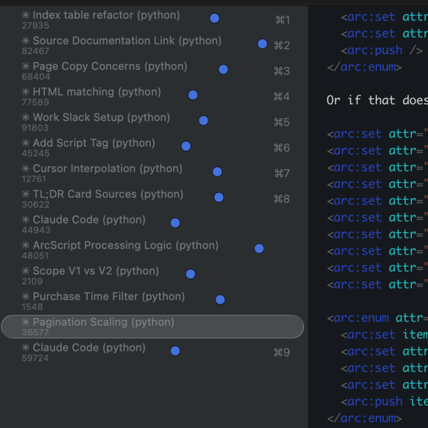Click the ⌘9 shortcut label
This screenshot has width=428, height=428.
282,353
